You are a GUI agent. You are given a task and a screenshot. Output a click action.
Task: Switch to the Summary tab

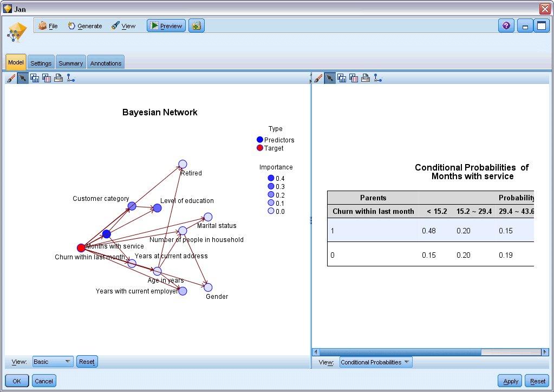(70, 63)
